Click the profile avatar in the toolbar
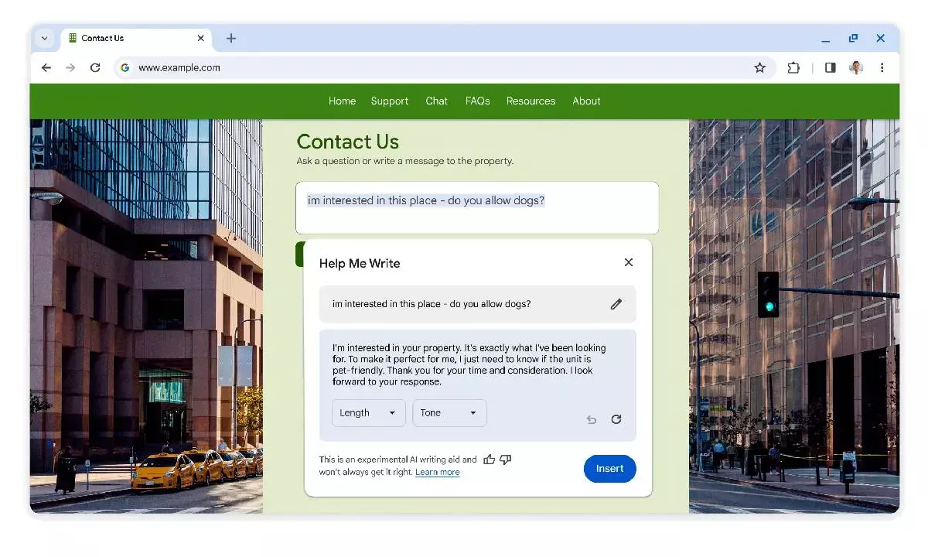 (856, 67)
